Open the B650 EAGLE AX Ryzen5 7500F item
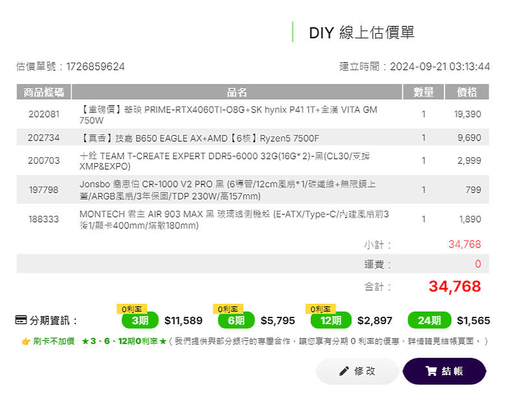Image resolution: width=506 pixels, height=400 pixels. pyautogui.click(x=253, y=138)
